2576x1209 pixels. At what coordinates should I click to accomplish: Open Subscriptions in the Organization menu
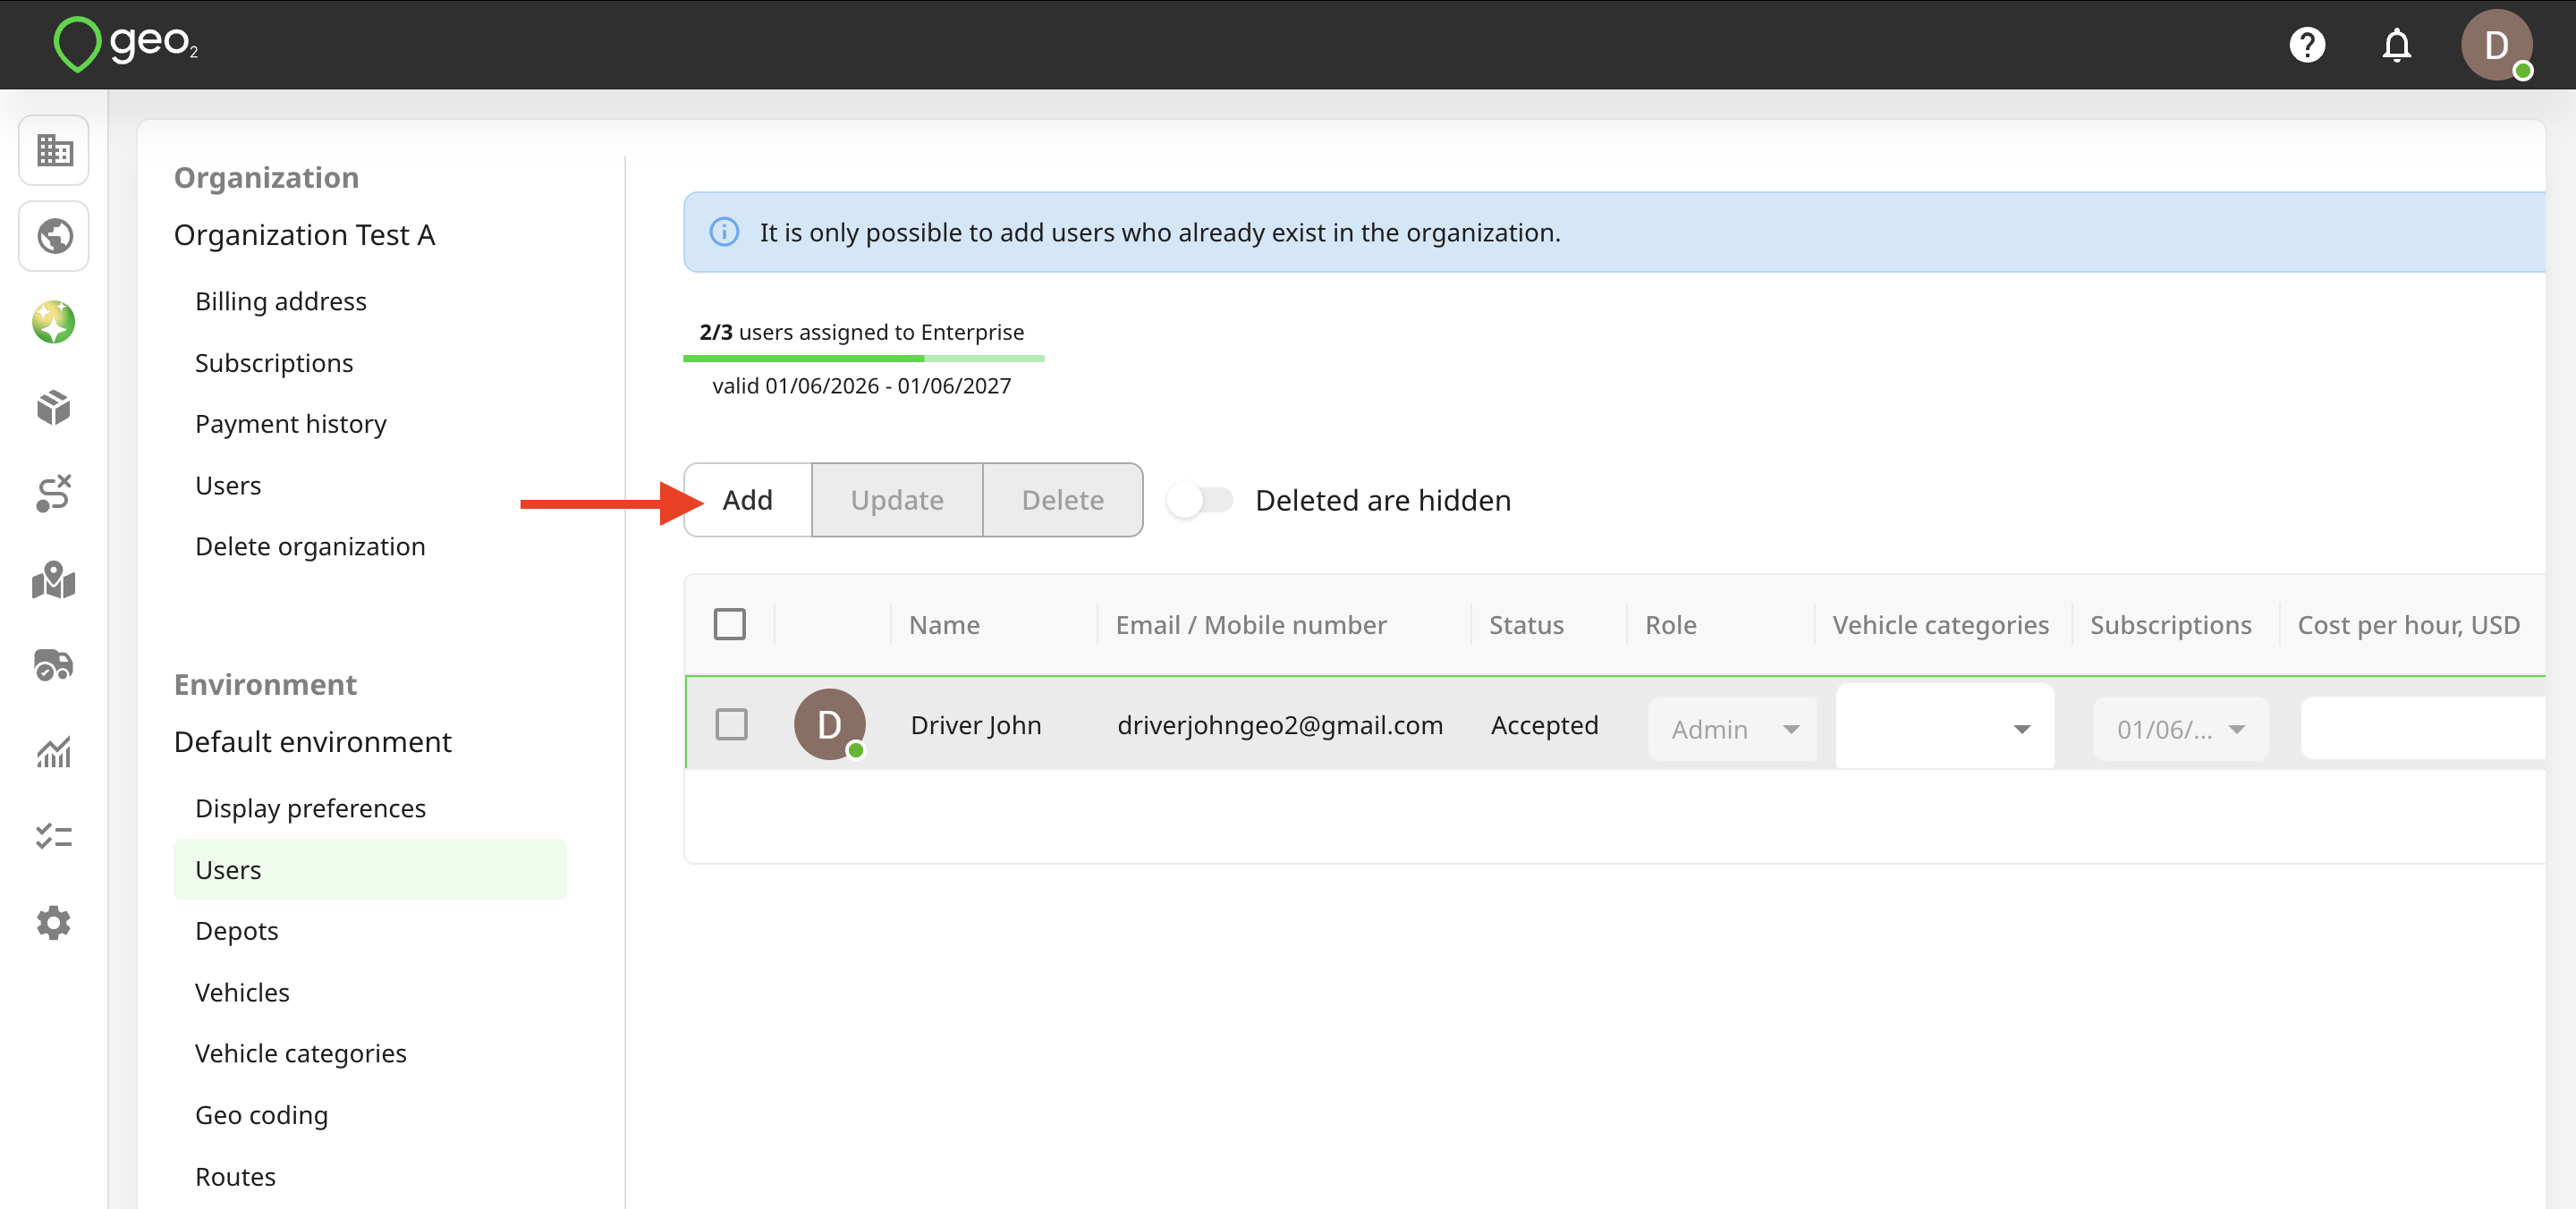(274, 362)
